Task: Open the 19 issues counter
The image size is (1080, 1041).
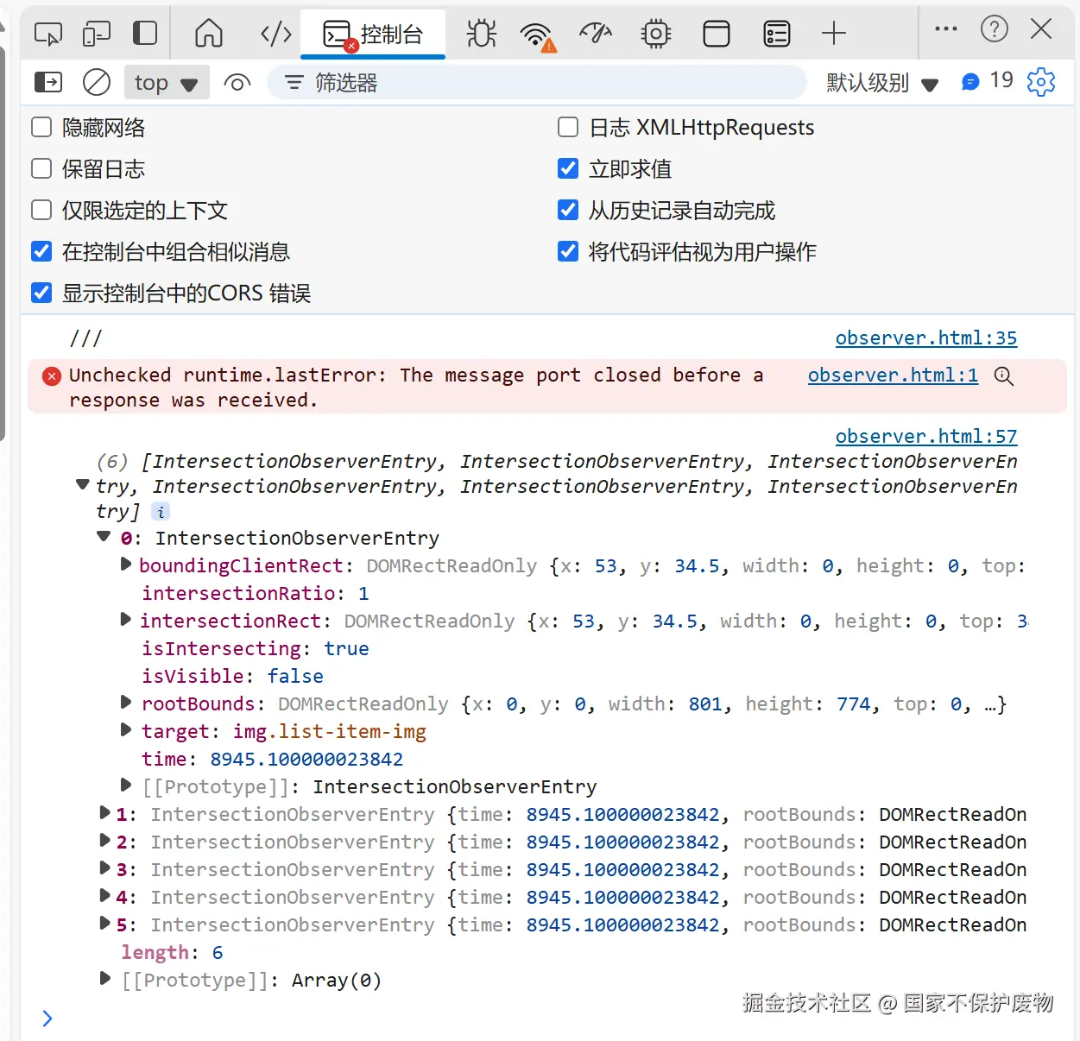Action: coord(987,81)
